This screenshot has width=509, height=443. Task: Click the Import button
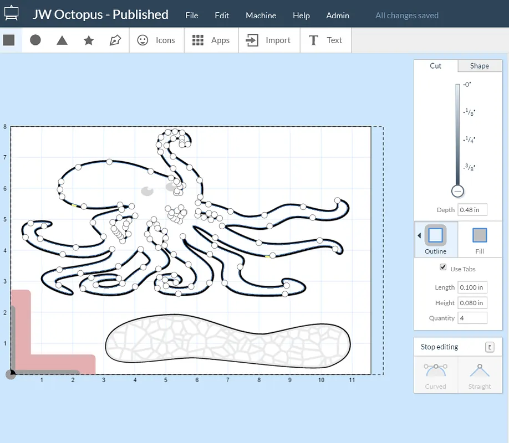(x=269, y=40)
